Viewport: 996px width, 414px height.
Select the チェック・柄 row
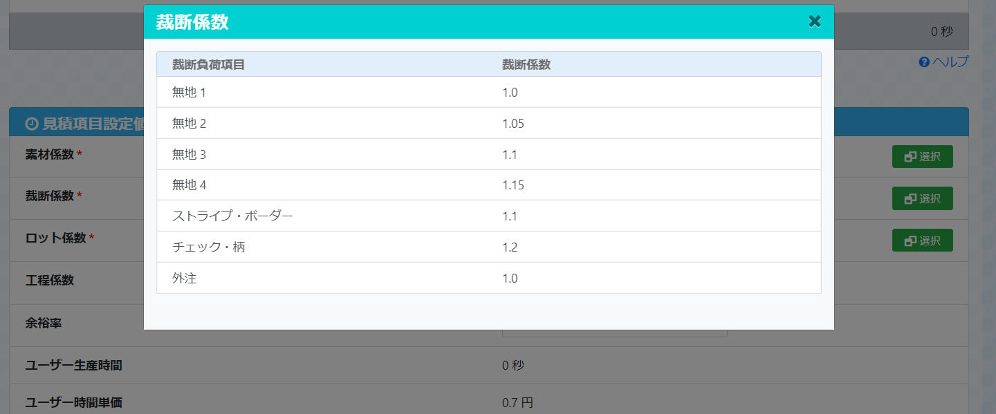(x=489, y=247)
